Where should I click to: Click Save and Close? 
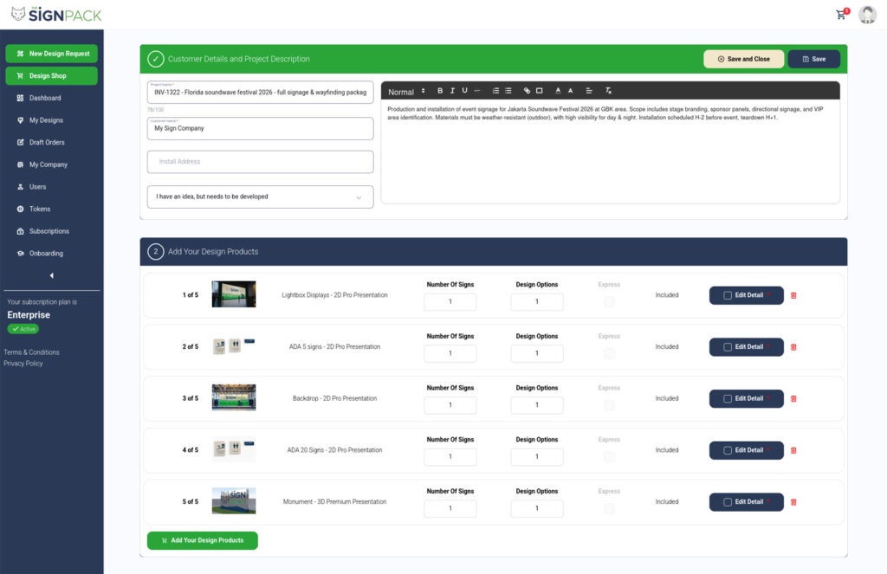click(743, 59)
